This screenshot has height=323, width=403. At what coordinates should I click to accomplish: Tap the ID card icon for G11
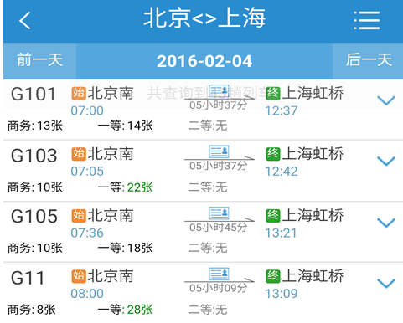pos(219,274)
